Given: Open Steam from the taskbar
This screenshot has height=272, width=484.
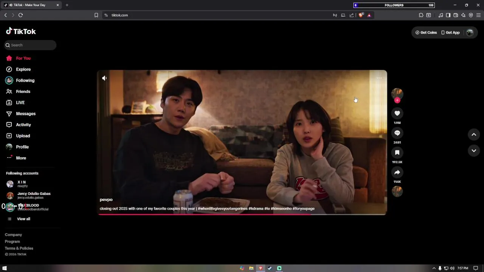Looking at the screenshot, I should [270, 268].
